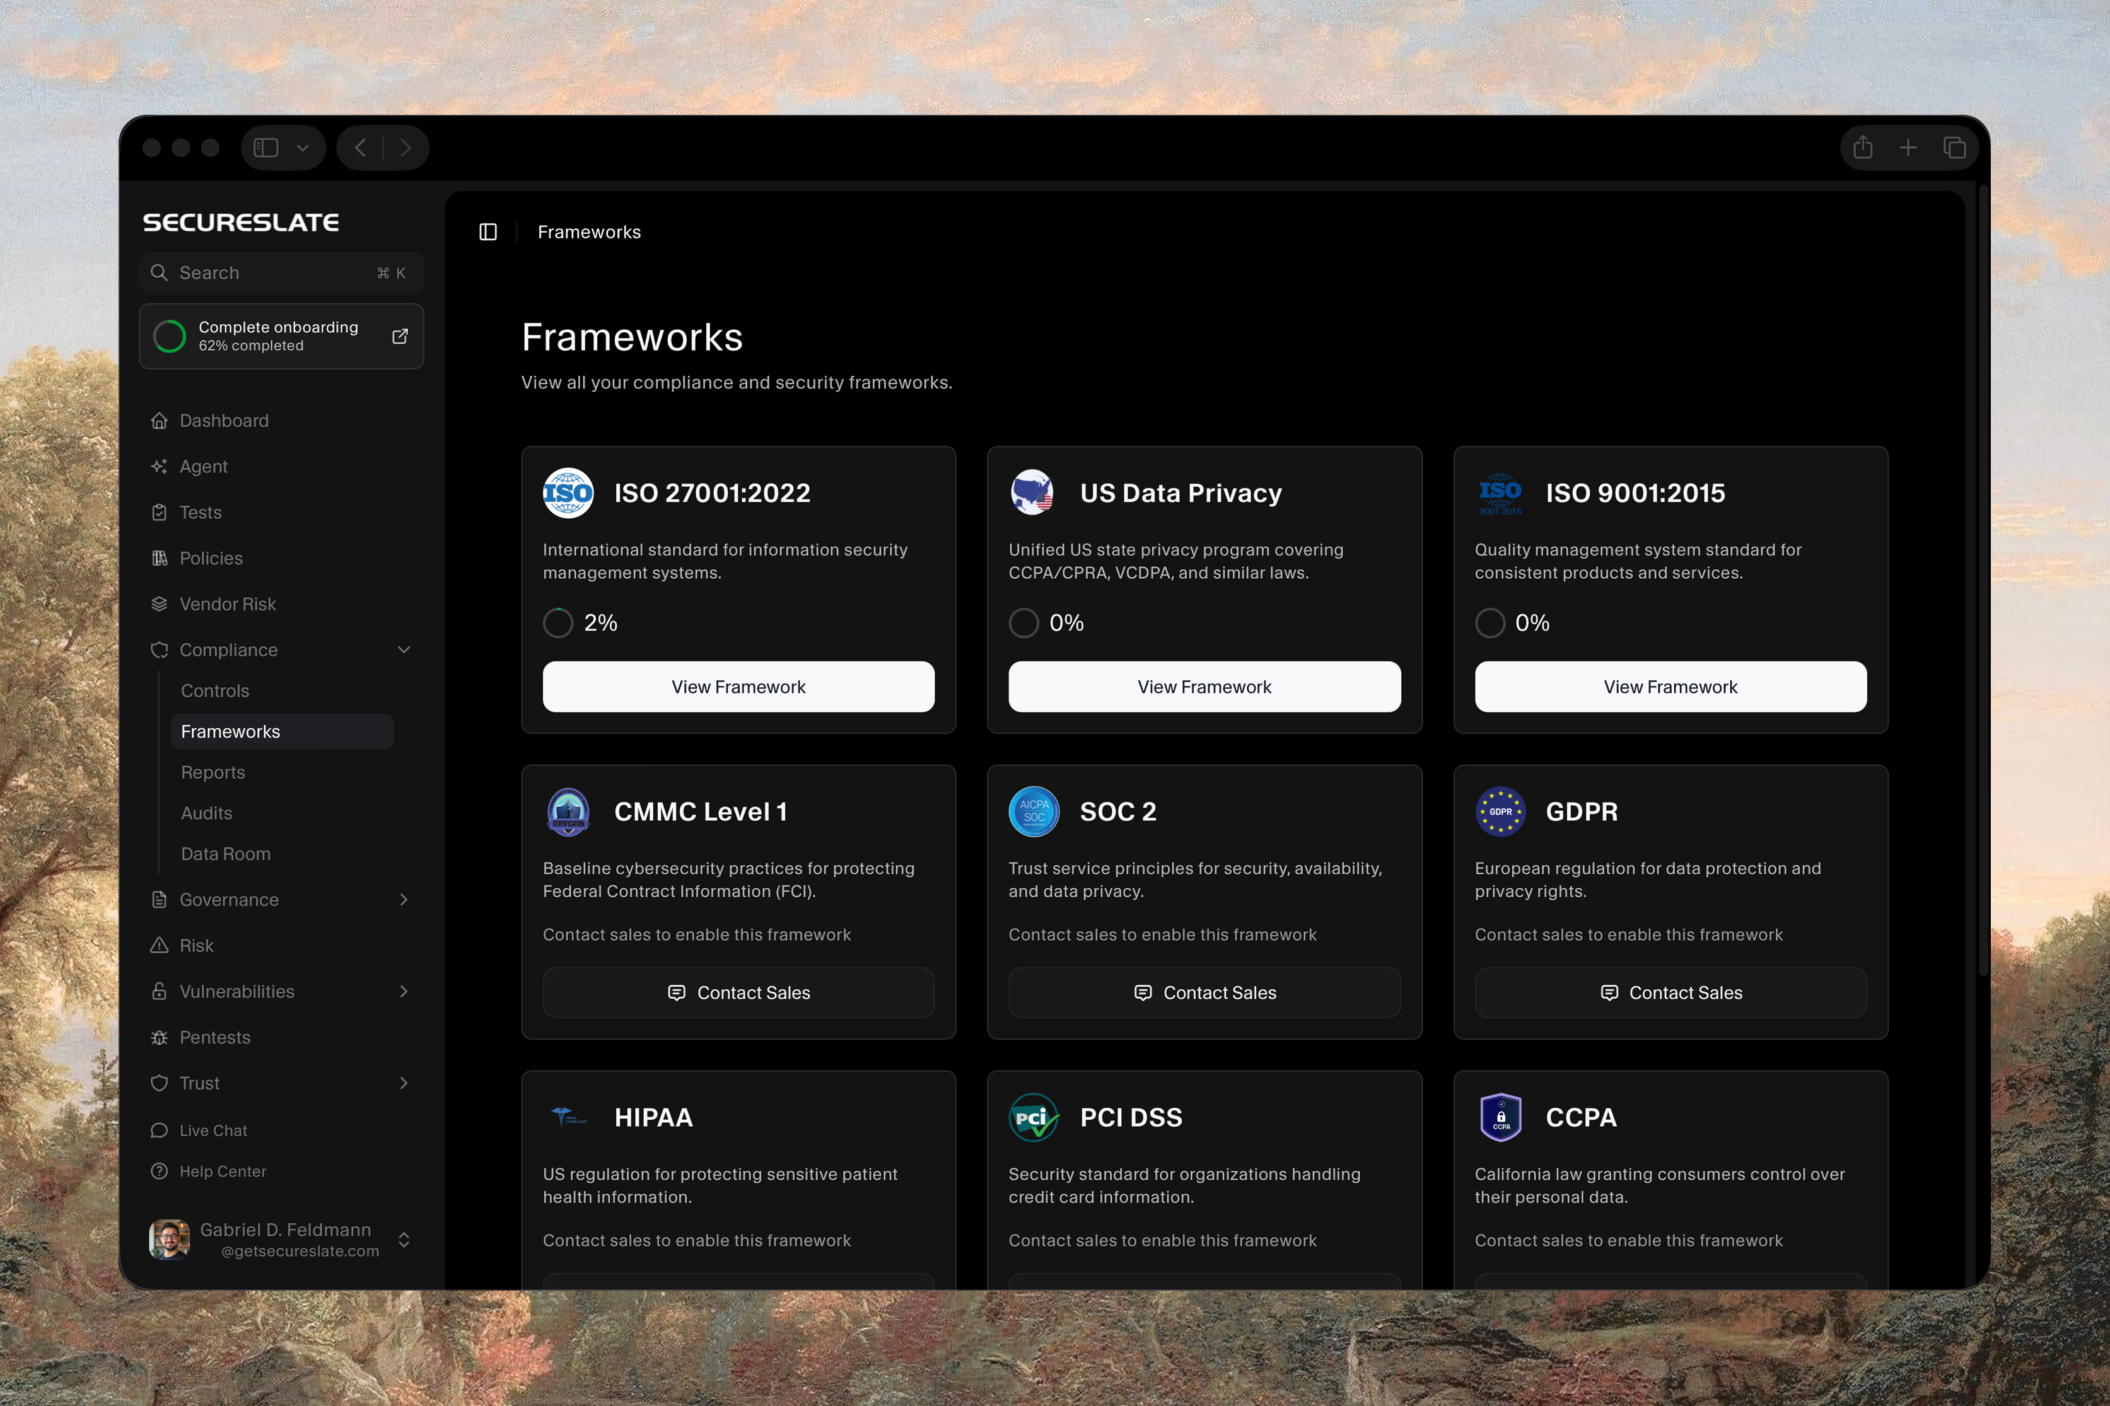Click the onboarding 62% progress ring
Image resolution: width=2110 pixels, height=1406 pixels.
pos(170,336)
